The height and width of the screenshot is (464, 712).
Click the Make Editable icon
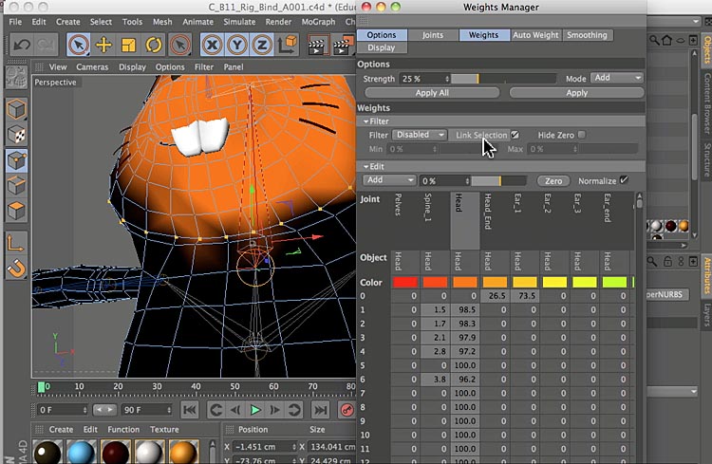click(16, 78)
